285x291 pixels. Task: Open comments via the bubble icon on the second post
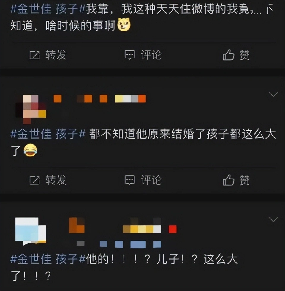pos(129,180)
